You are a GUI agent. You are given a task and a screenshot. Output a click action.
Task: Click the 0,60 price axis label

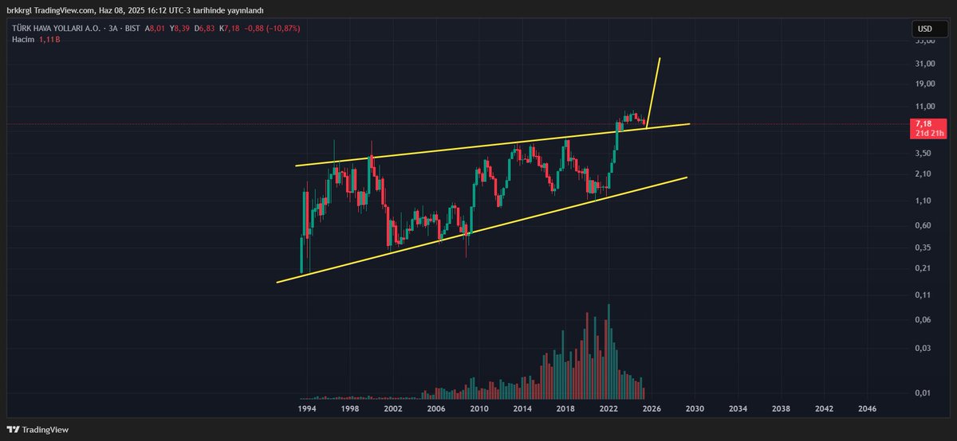click(x=924, y=225)
